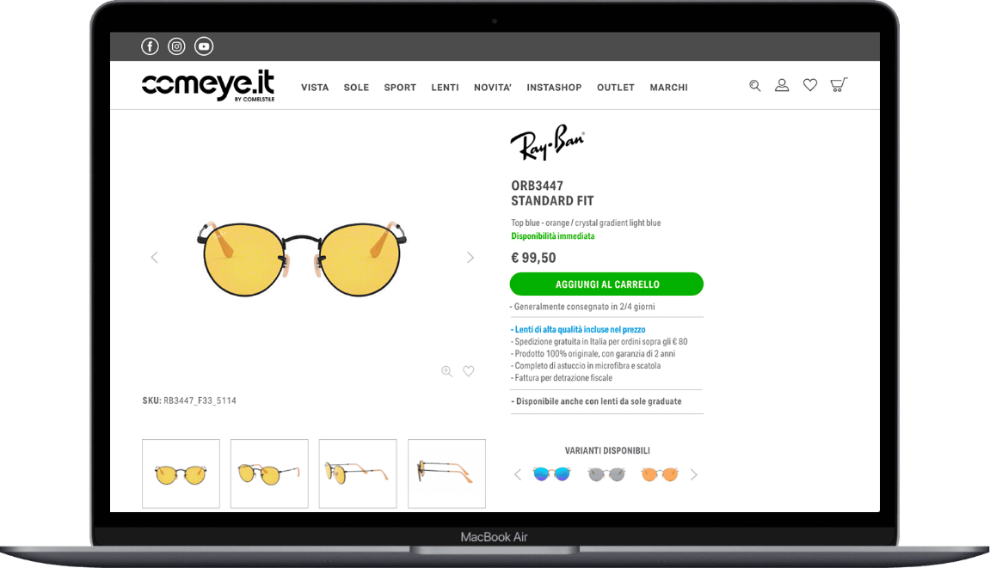Advance variants carousel right arrow
The width and height of the screenshot is (990, 568).
[x=694, y=474]
